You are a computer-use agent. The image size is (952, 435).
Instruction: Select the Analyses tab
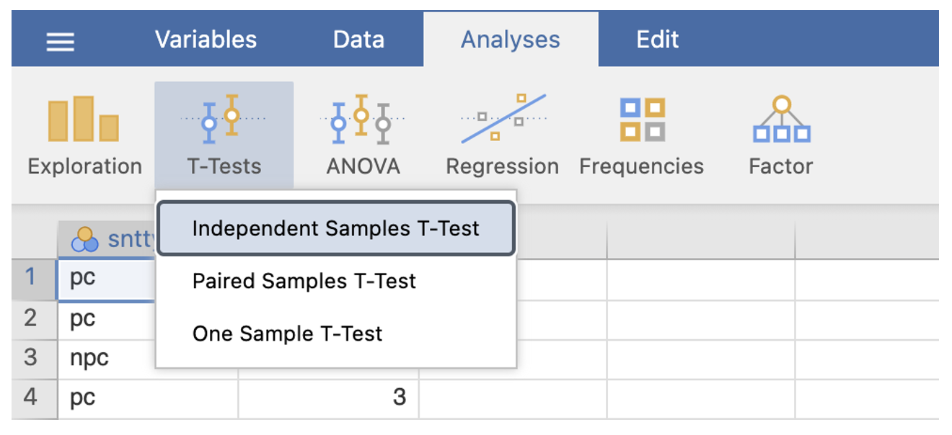(511, 40)
